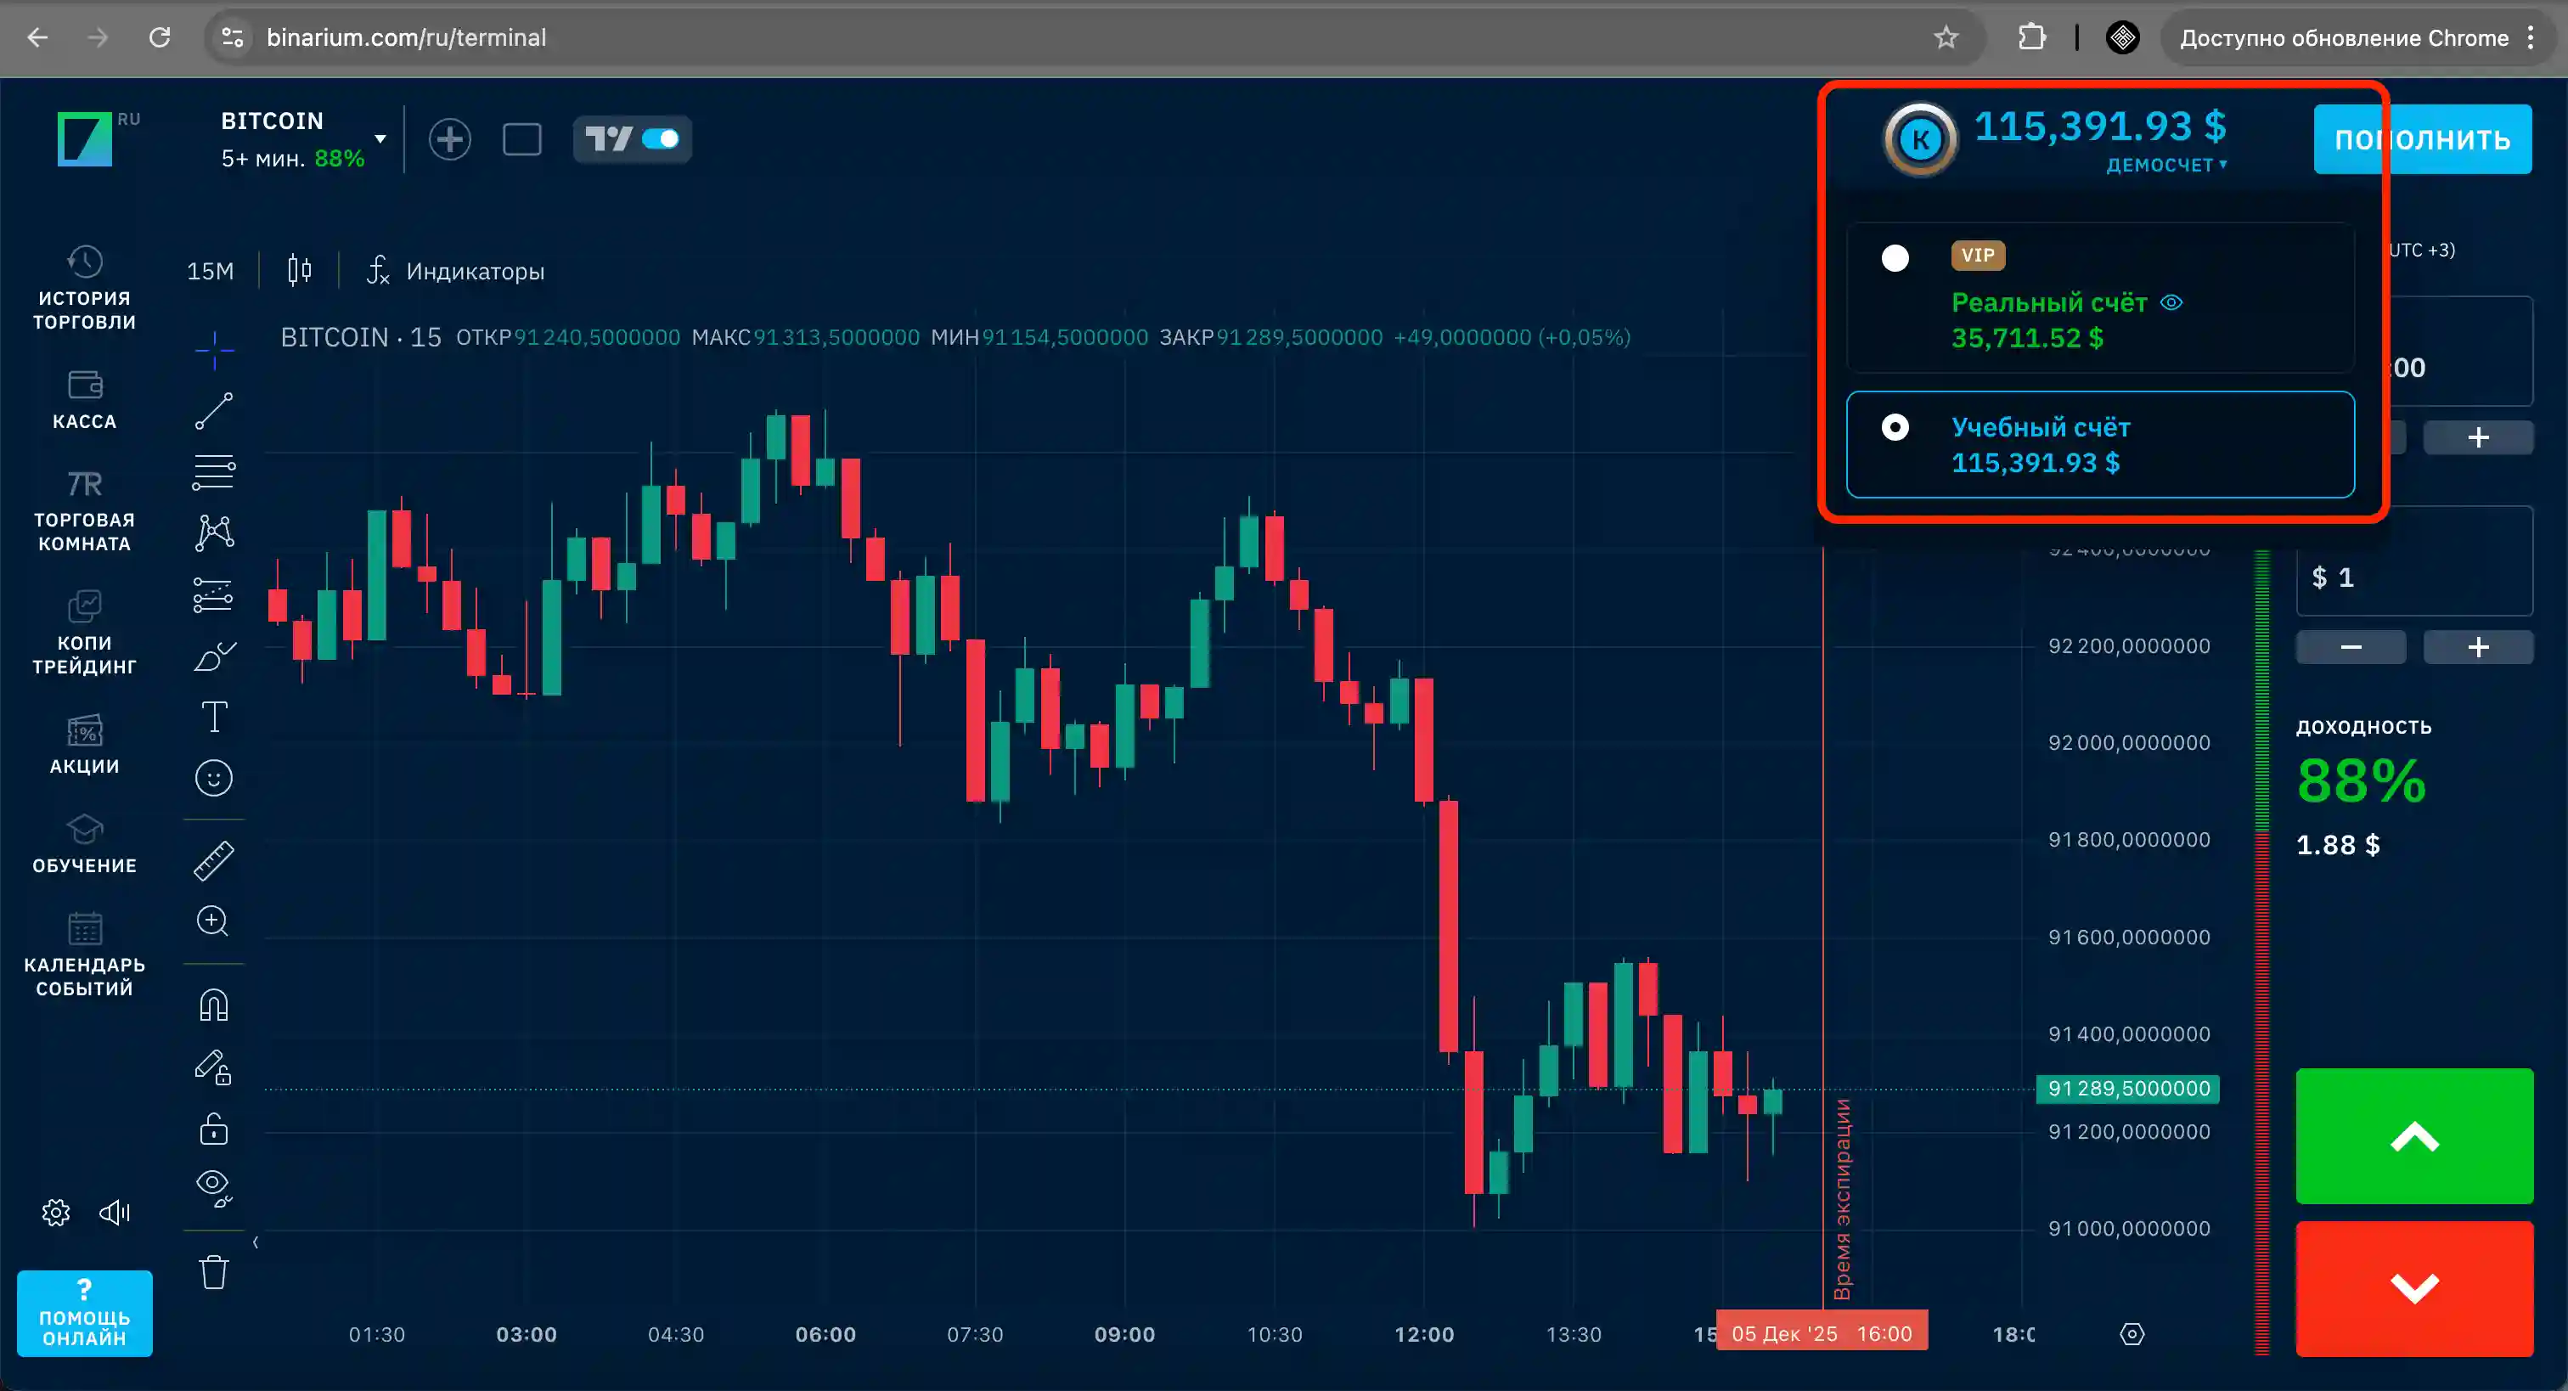Screen dimensions: 2568x1391
Task: Open the forecasting and measurement tools
Action: point(213,595)
